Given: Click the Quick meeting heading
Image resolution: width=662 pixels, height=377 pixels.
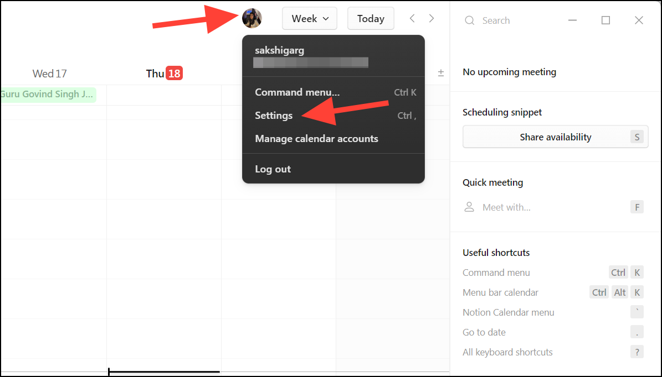Looking at the screenshot, I should click(x=492, y=182).
